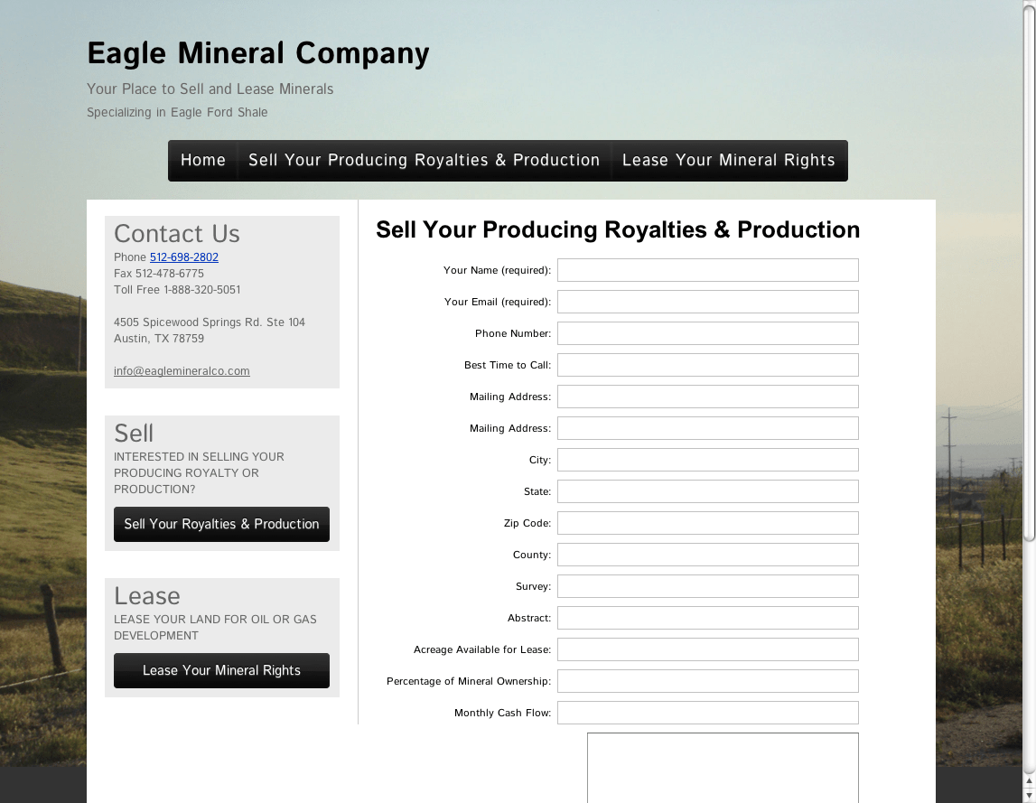Select the State input field
The width and height of the screenshot is (1036, 803).
(x=707, y=490)
